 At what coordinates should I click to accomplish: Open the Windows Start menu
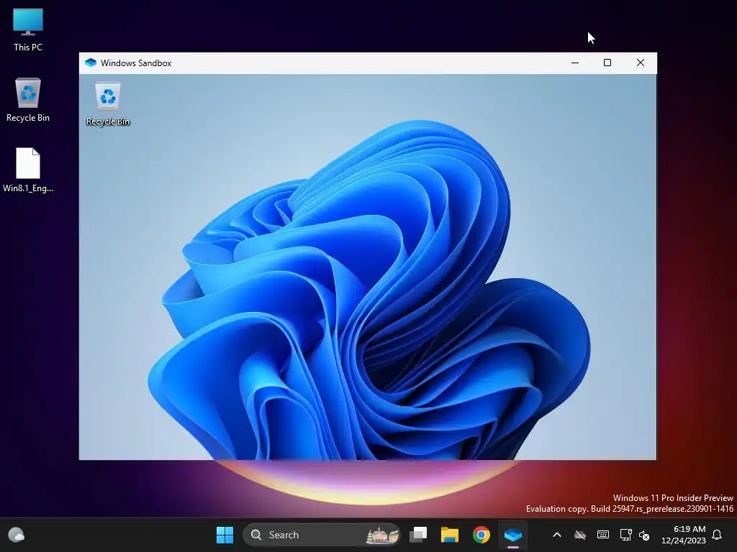click(225, 535)
